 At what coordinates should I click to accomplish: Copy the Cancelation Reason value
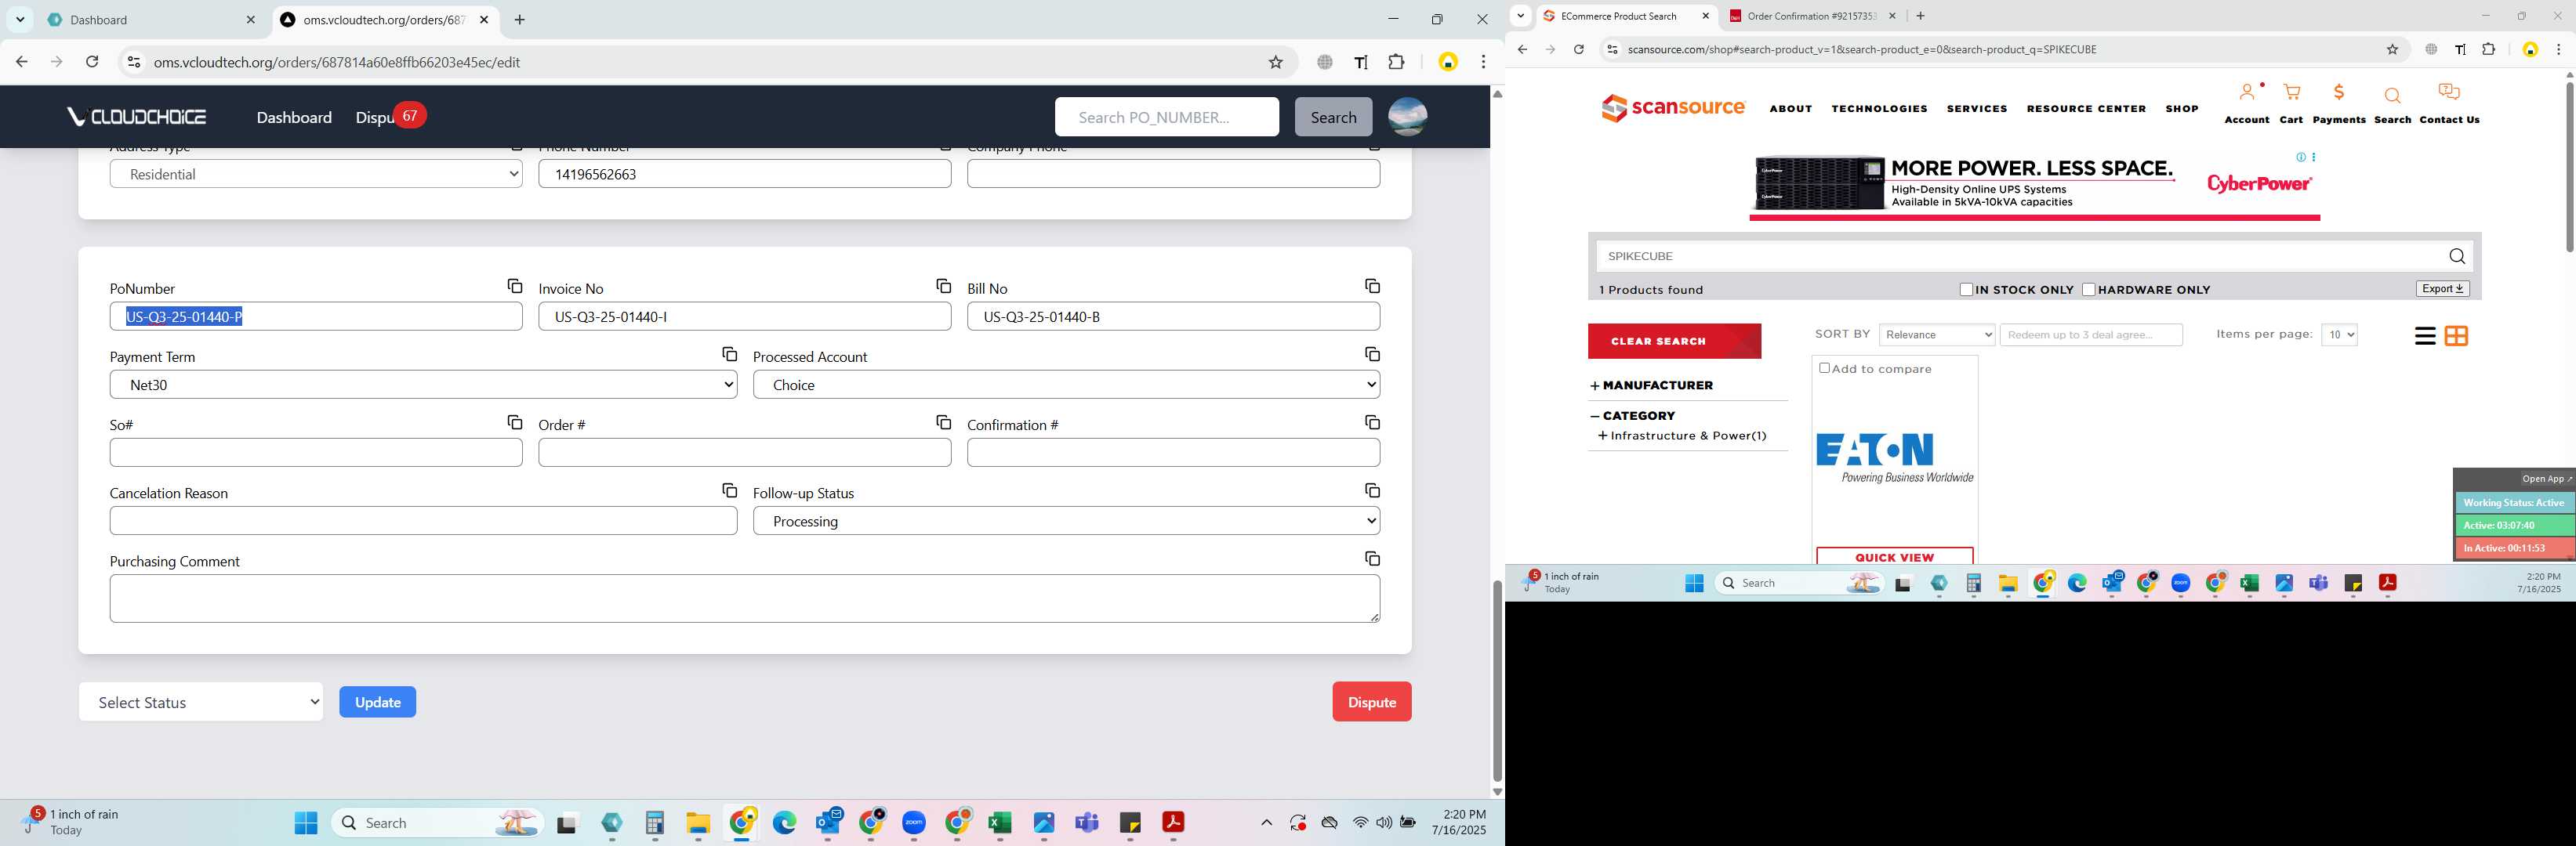click(729, 490)
